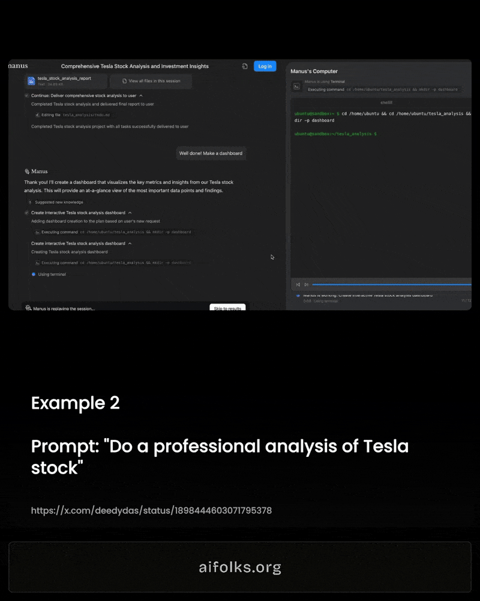Image resolution: width=480 pixels, height=601 pixels.
Task: Click the Terminal icon in Manus's Computer
Action: [296, 86]
